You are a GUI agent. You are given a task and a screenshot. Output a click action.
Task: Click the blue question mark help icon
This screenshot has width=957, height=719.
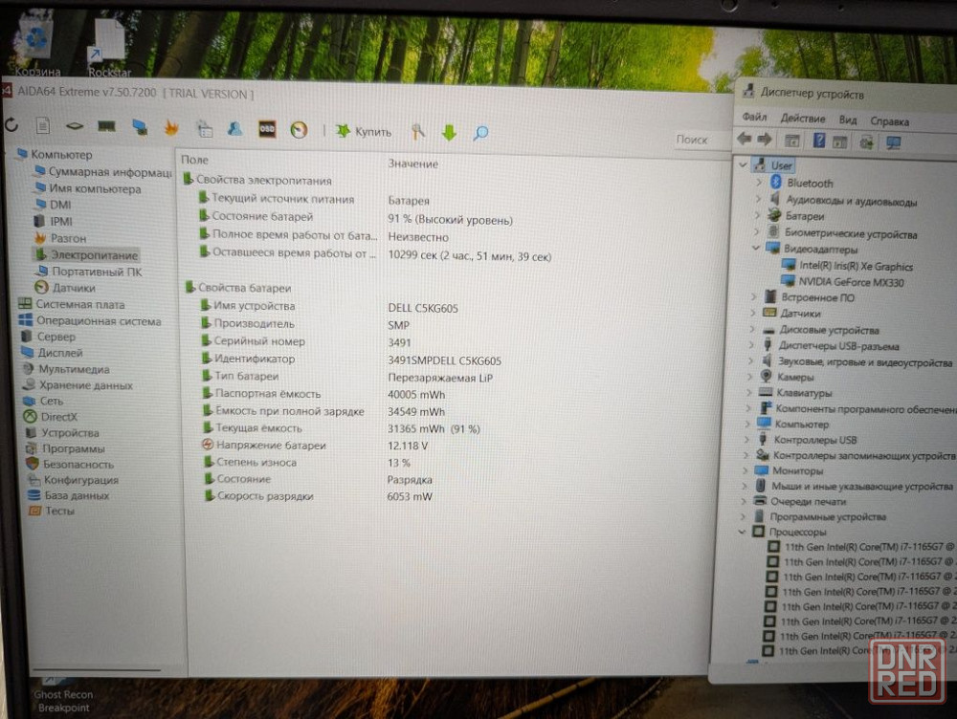pyautogui.click(x=819, y=141)
